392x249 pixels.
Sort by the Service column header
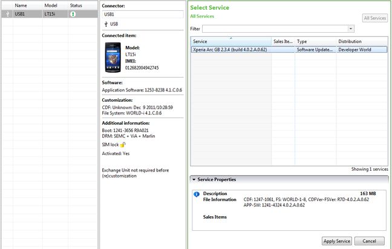231,41
